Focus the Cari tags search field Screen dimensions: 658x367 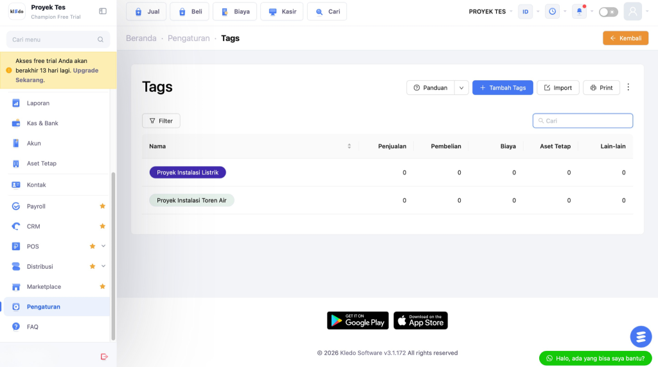coord(582,121)
